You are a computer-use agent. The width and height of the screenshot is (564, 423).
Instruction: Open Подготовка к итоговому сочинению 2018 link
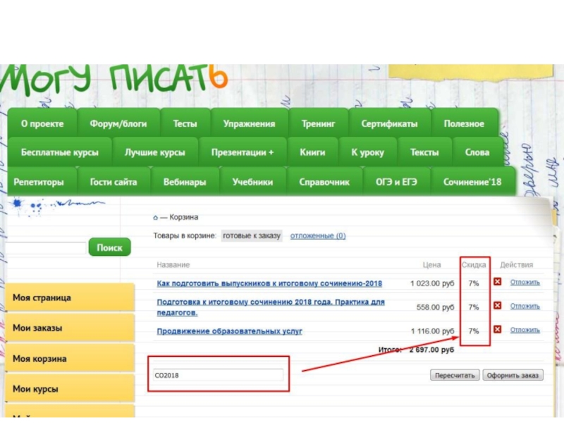pos(271,307)
